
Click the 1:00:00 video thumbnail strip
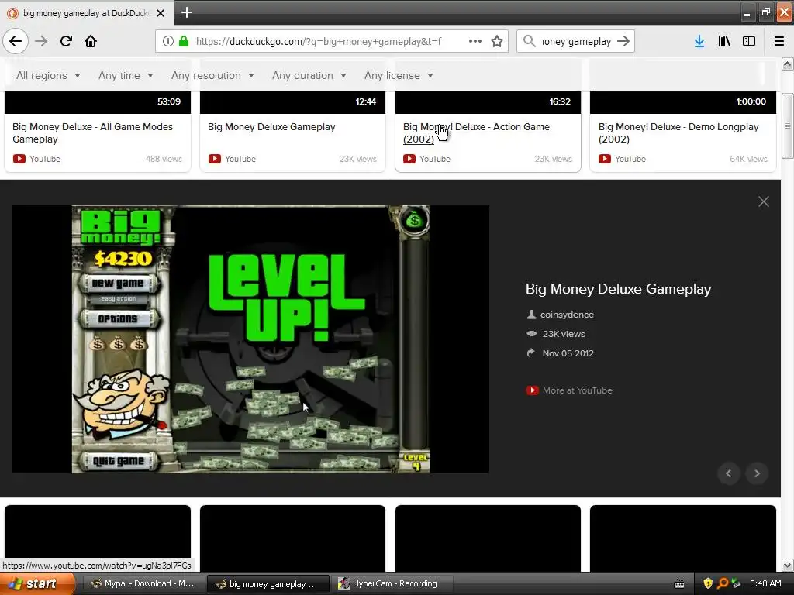pos(682,102)
